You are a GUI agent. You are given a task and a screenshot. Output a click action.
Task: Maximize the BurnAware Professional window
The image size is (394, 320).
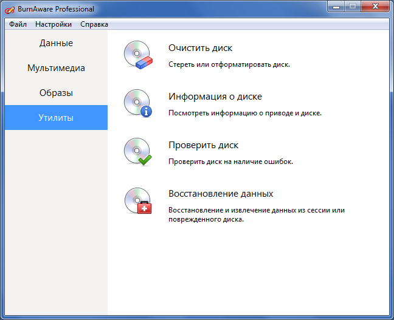(353, 7)
